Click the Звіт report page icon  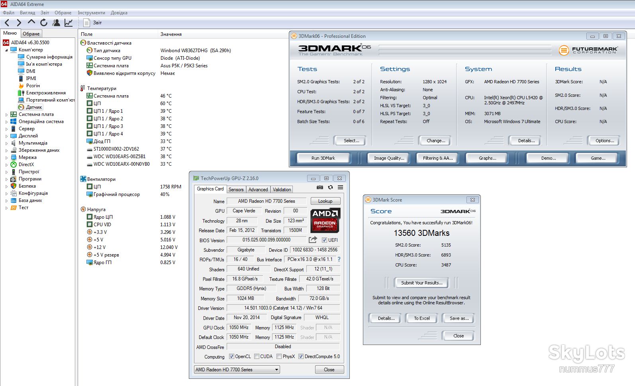pos(86,23)
